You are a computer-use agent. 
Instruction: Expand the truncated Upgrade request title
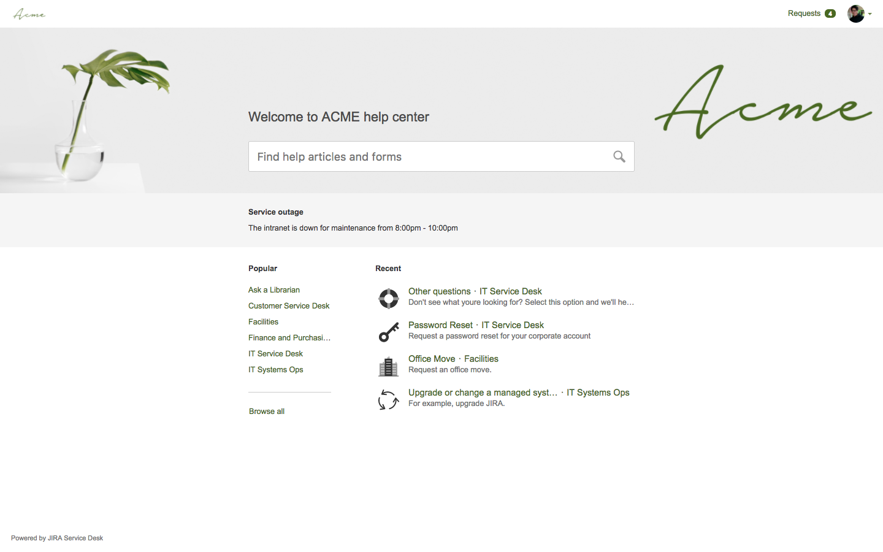pos(482,392)
